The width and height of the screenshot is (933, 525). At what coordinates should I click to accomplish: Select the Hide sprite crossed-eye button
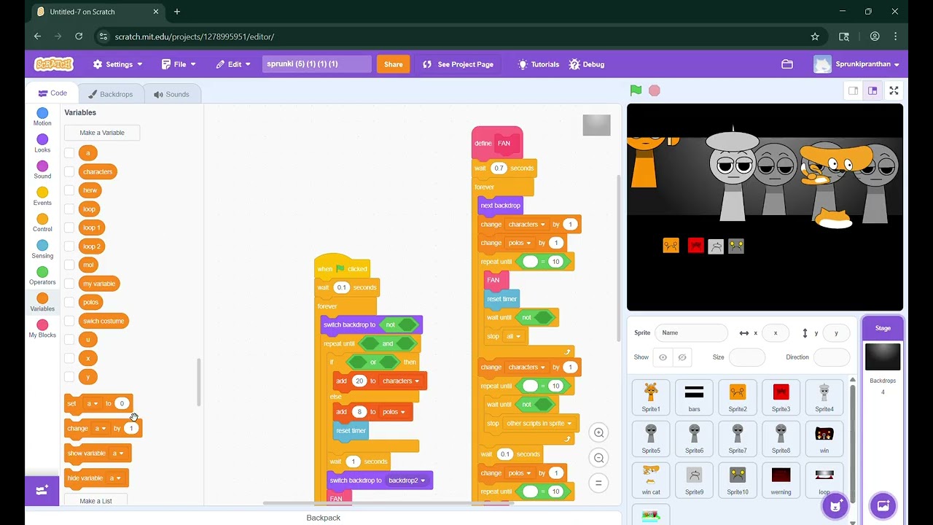(x=682, y=357)
